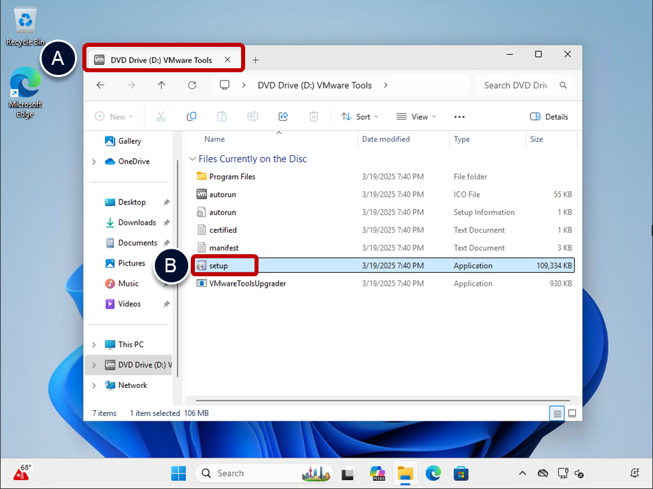Image resolution: width=653 pixels, height=489 pixels.
Task: Open the See more ellipsis menu
Action: 459,116
